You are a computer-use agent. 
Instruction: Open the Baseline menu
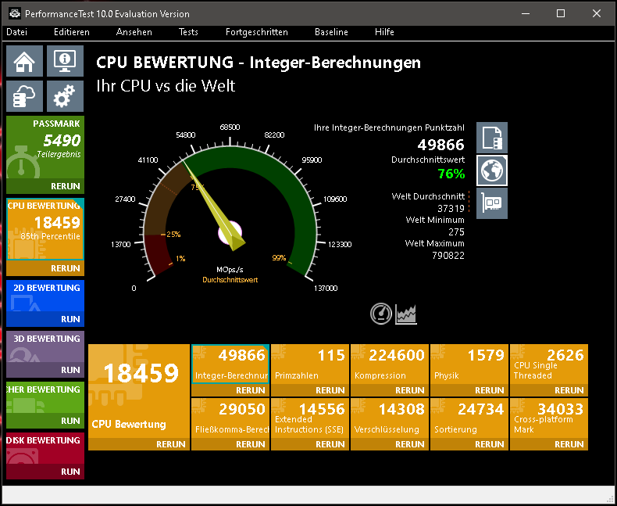pyautogui.click(x=331, y=32)
